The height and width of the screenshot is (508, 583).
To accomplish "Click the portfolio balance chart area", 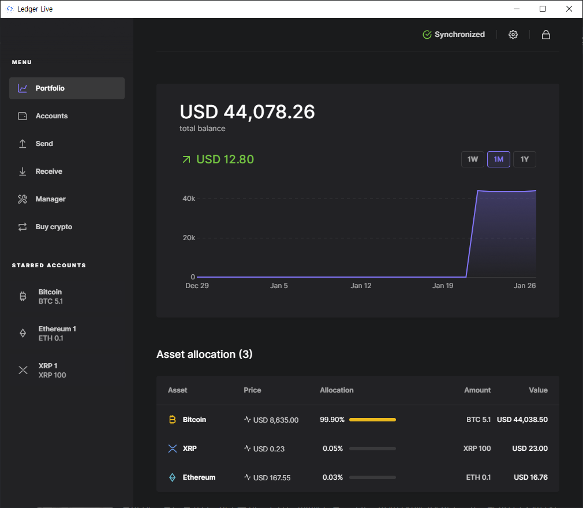I will coord(366,234).
